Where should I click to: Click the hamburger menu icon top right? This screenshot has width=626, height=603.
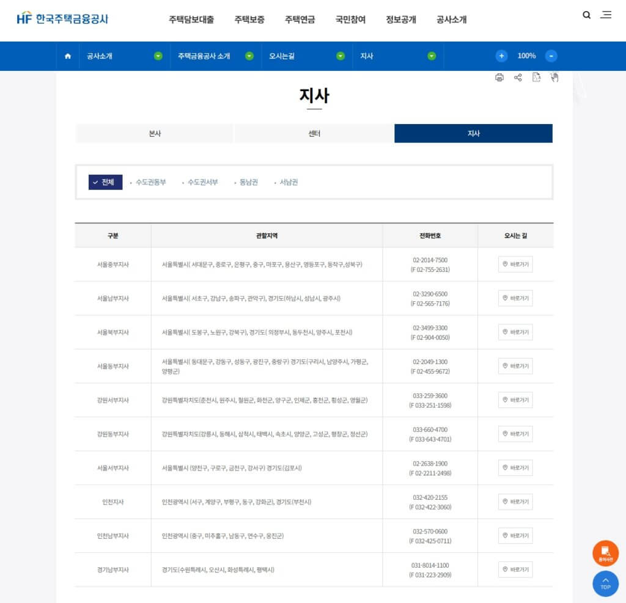(x=606, y=14)
